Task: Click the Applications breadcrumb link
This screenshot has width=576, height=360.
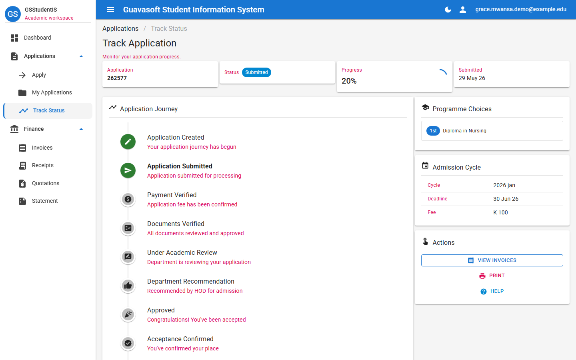Action: 120,29
